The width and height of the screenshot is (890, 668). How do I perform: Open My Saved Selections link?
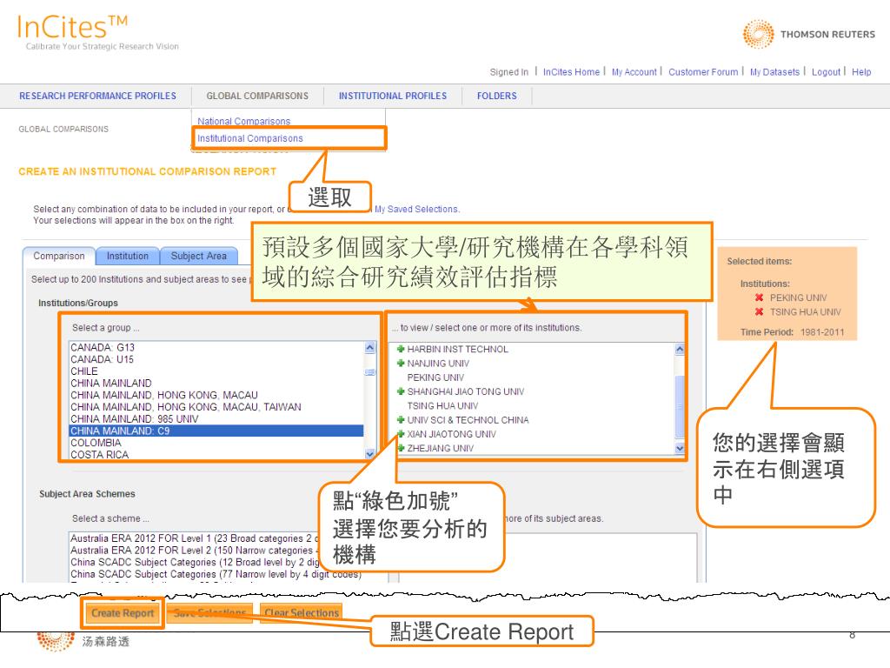pos(416,209)
